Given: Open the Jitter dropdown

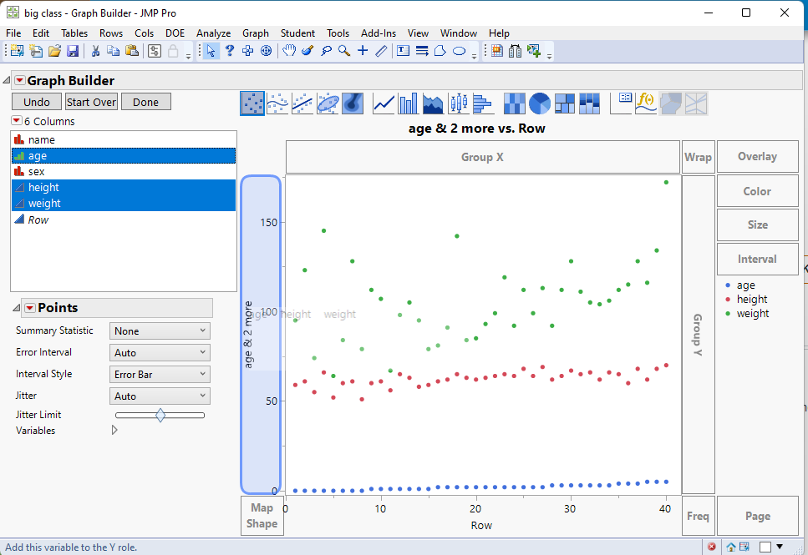Looking at the screenshot, I should click(160, 396).
